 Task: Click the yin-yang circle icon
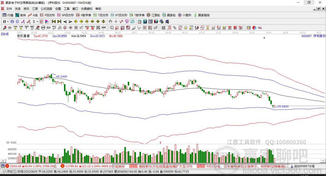254,28
